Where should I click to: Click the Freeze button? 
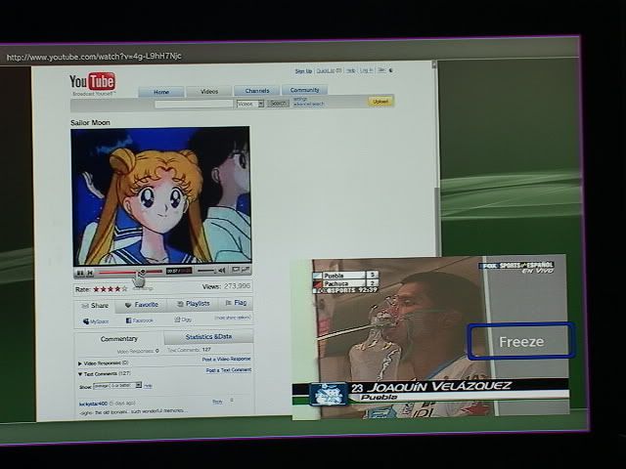(521, 341)
